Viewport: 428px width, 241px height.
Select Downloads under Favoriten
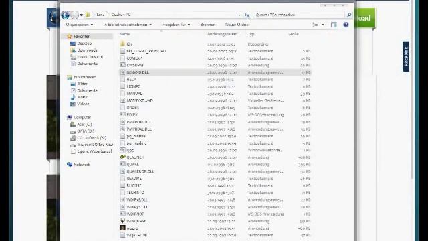coord(87,50)
